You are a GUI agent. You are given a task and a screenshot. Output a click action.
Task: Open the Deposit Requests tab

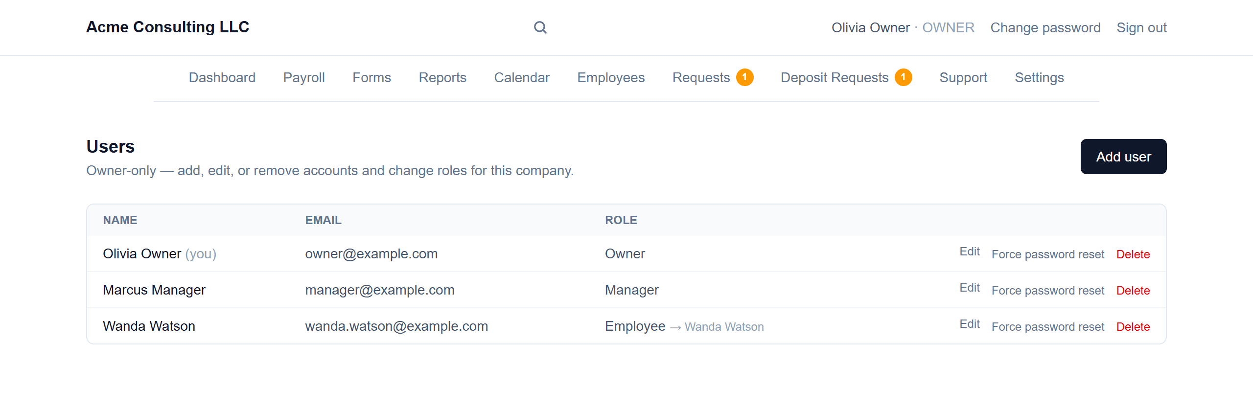[x=846, y=77]
